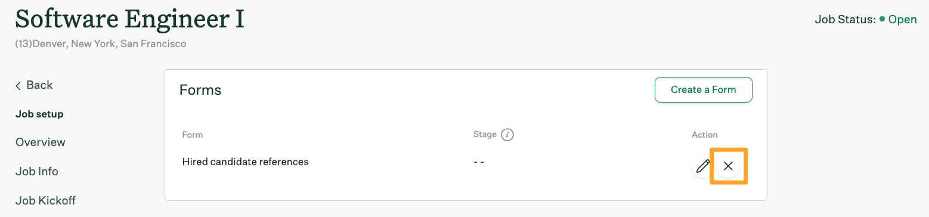Open the Stage info tooltip icon
The height and width of the screenshot is (217, 929).
[x=507, y=135]
